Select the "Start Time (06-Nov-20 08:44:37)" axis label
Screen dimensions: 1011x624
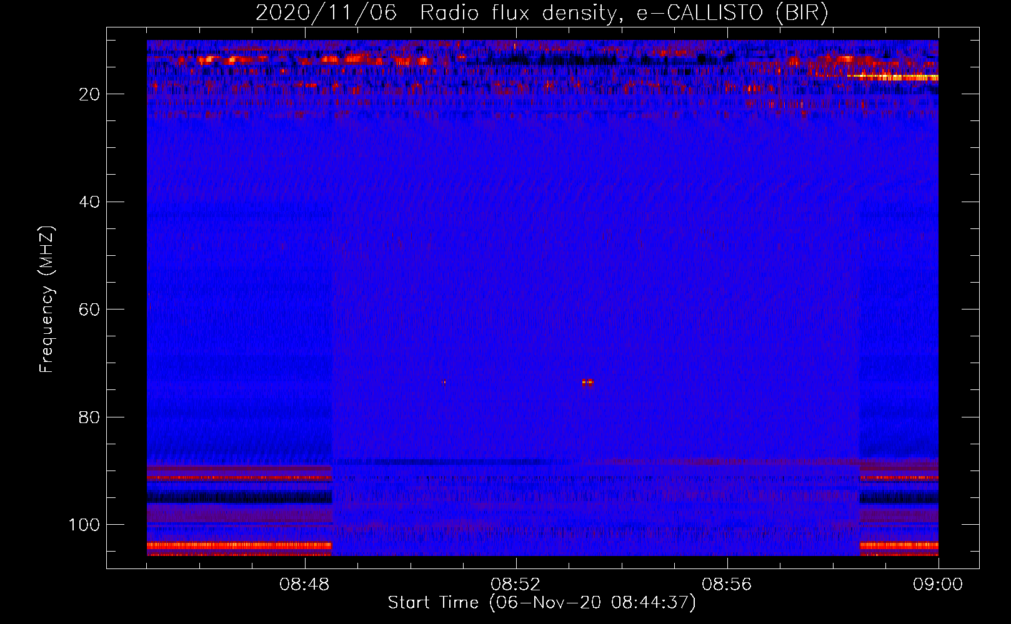(542, 602)
